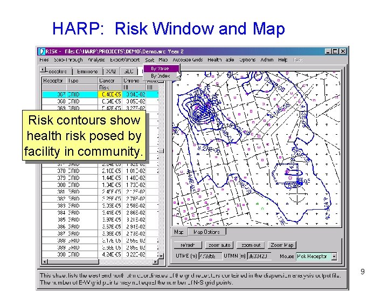This screenshot has height=291, width=388.
Task: Open the Step-Through menu
Action: [68, 60]
